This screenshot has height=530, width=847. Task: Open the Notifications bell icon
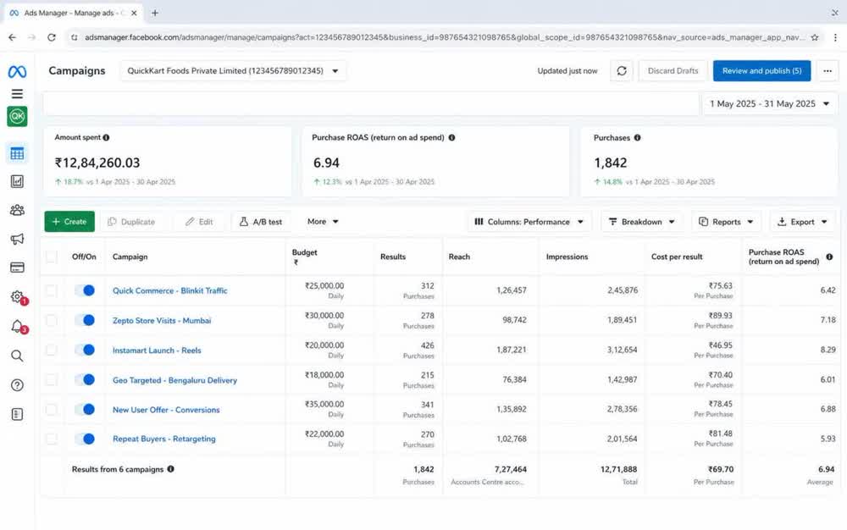19,326
